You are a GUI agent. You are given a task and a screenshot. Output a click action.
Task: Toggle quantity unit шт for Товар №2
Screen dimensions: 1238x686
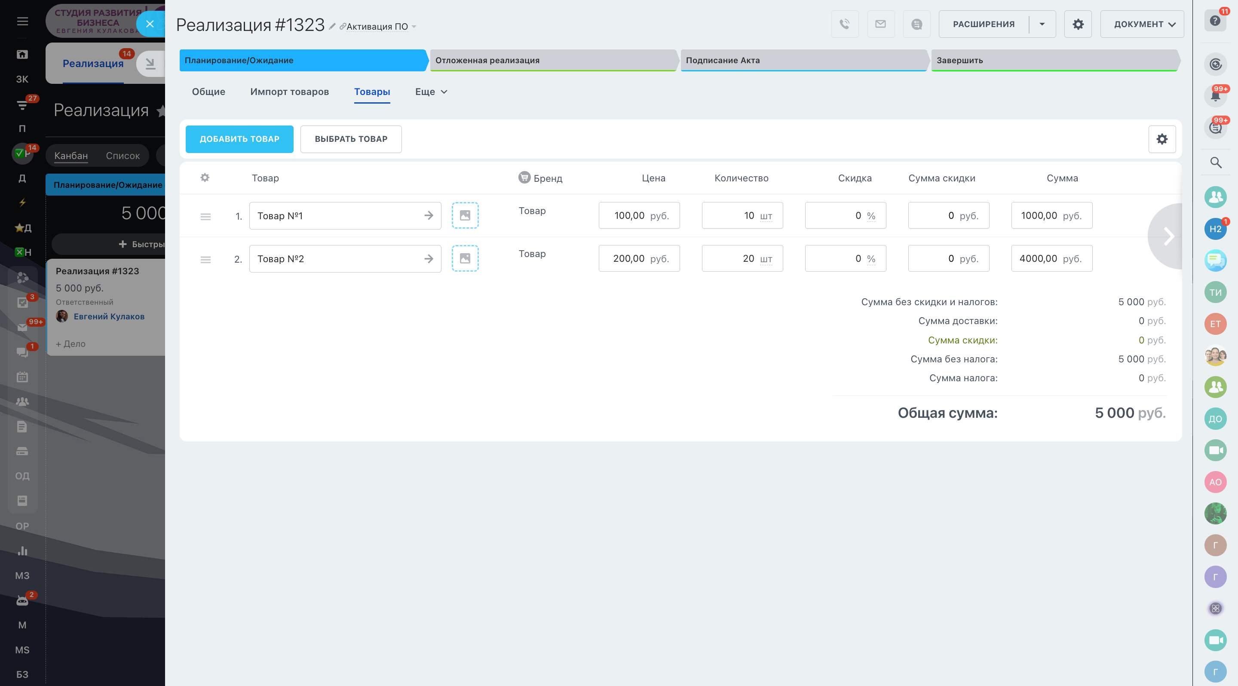[x=766, y=259]
